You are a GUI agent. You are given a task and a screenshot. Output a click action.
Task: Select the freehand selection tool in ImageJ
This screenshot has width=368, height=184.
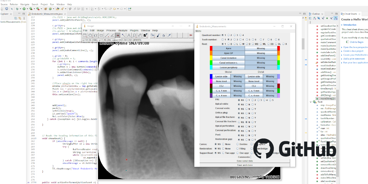101,35
